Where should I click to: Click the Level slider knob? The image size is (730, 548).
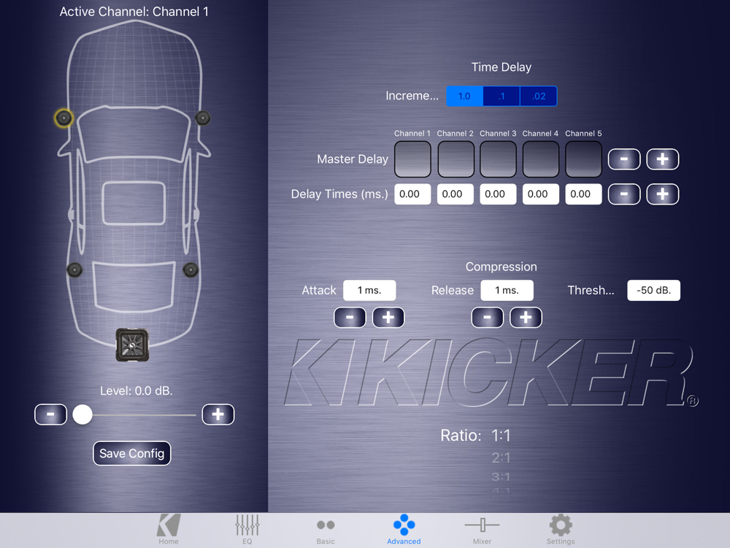[x=82, y=414]
